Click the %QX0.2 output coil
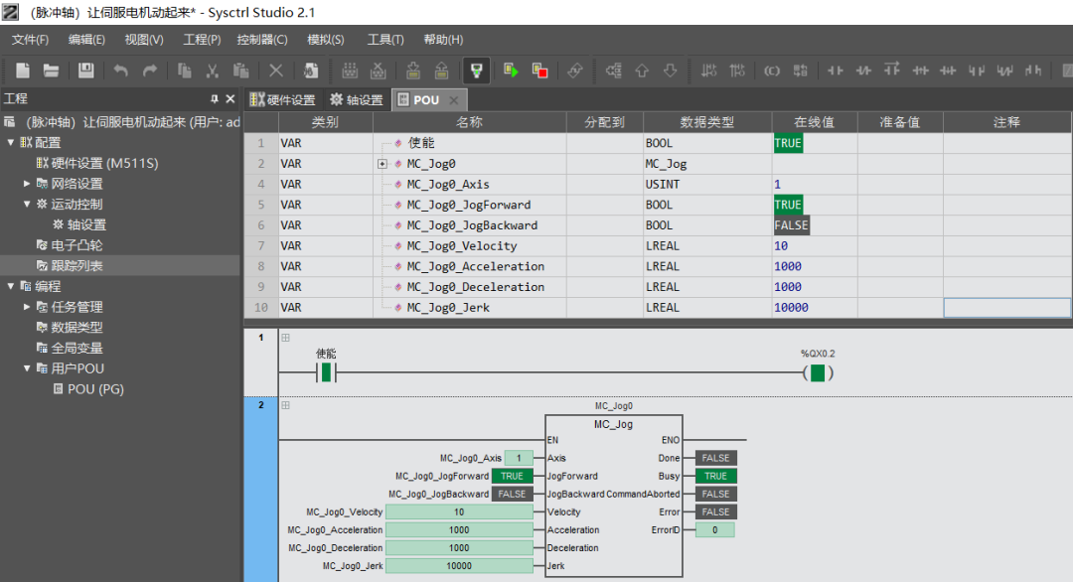 [x=818, y=372]
